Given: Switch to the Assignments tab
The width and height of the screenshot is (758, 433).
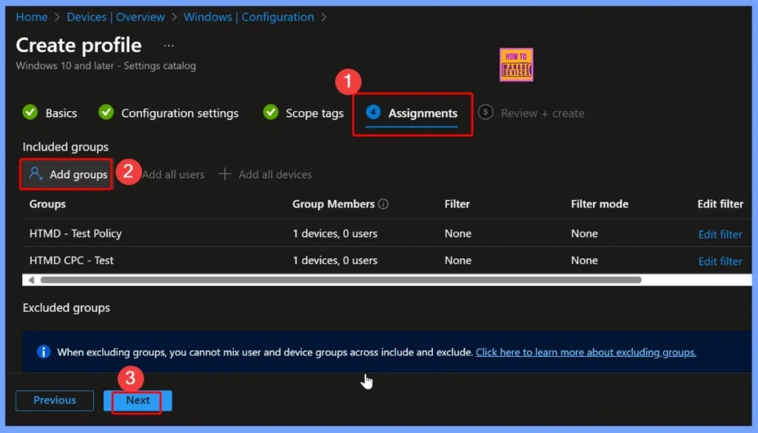Looking at the screenshot, I should (423, 113).
